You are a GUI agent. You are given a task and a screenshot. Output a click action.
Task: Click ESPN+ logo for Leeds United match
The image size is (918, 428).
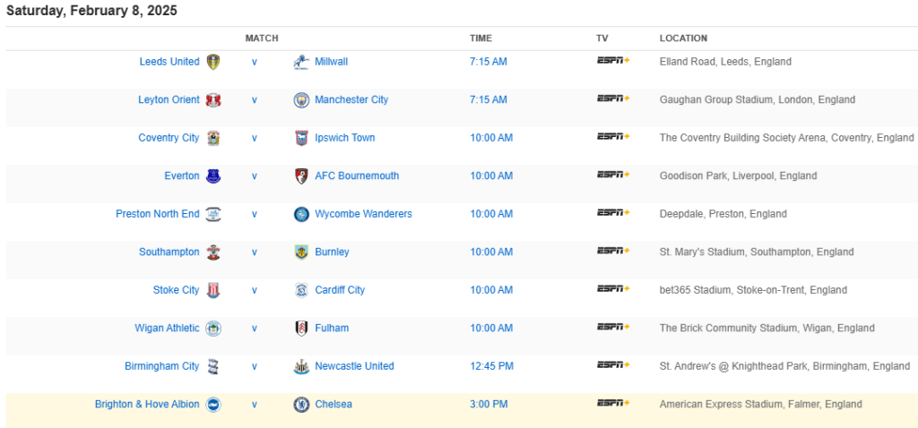point(613,61)
